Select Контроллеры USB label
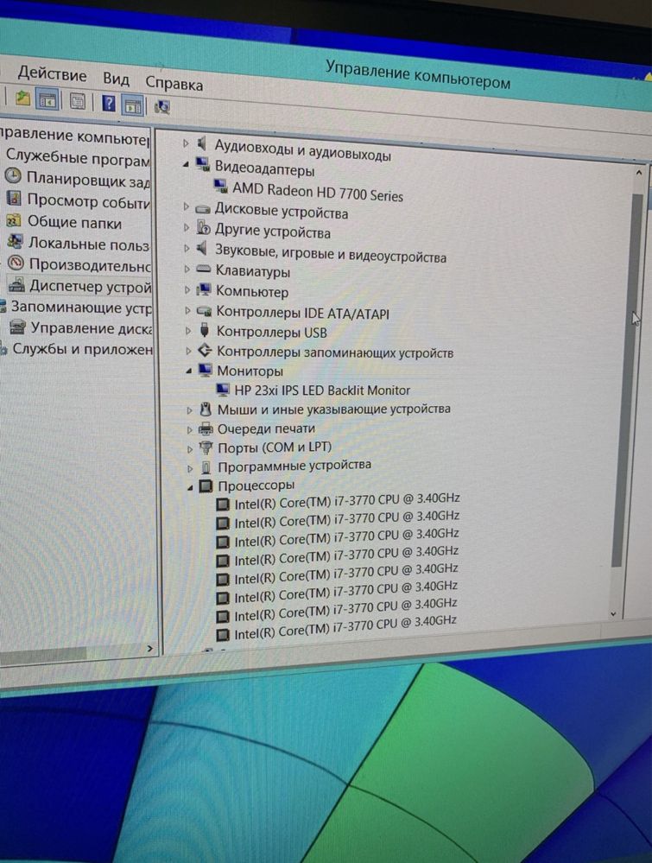652x863 pixels. coord(272,332)
